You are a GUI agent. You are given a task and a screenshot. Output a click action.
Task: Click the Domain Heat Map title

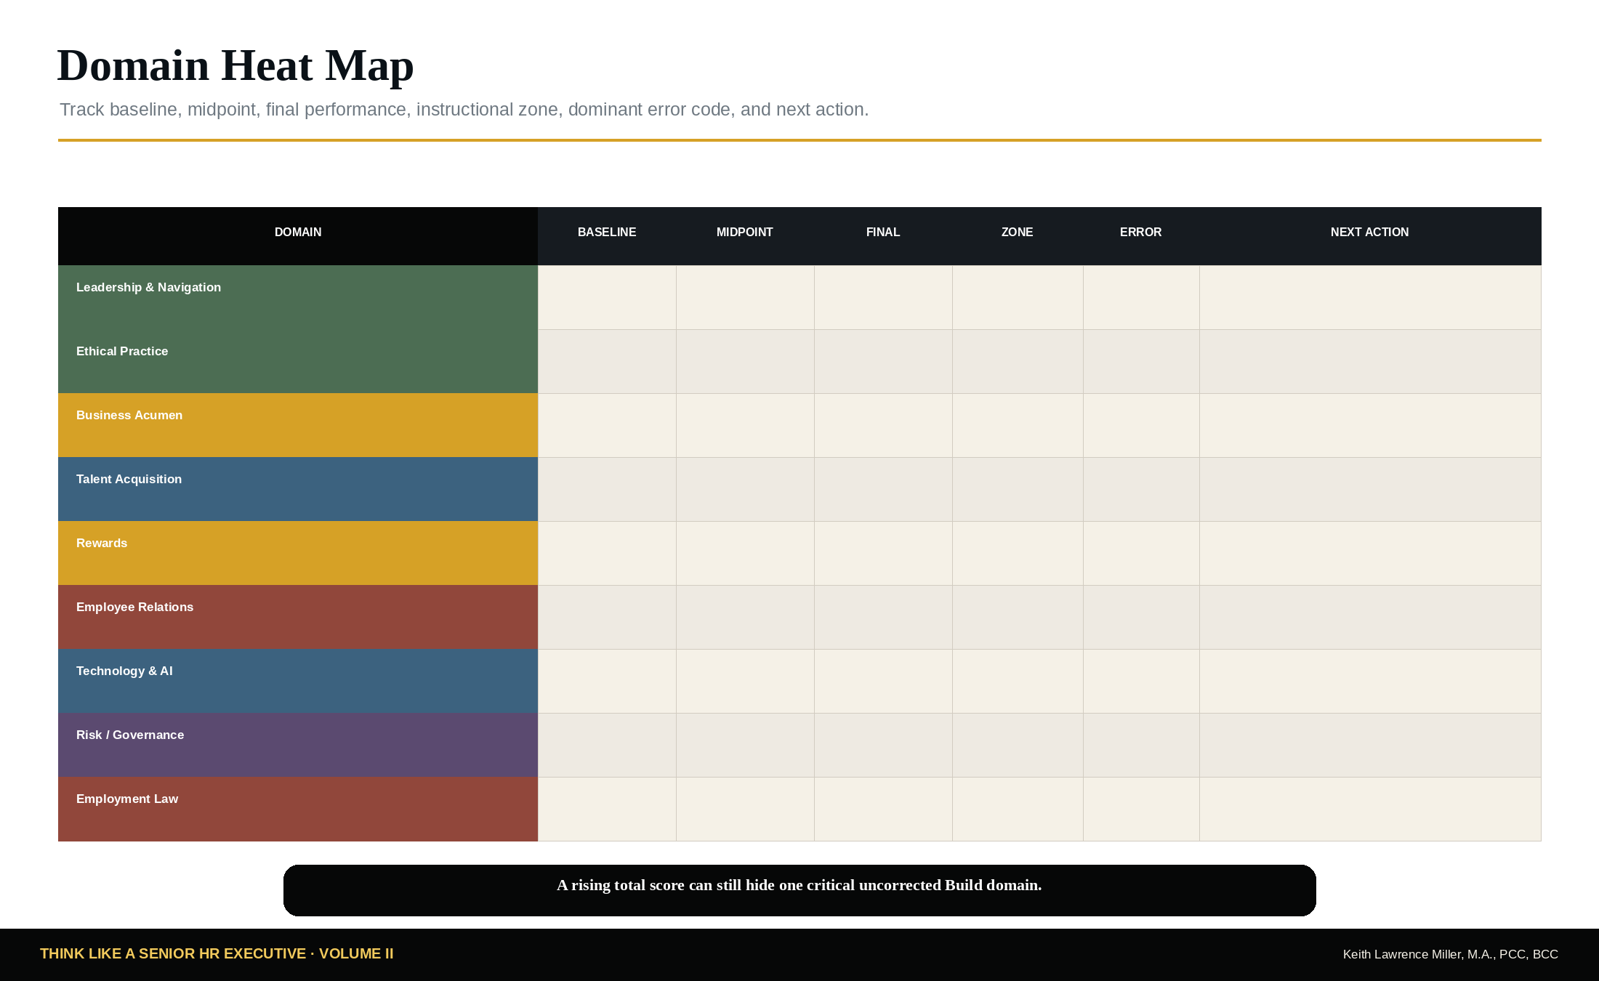tap(235, 65)
